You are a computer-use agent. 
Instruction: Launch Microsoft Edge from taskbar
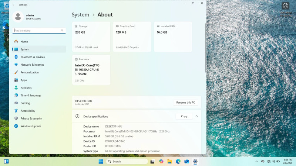point(178,162)
